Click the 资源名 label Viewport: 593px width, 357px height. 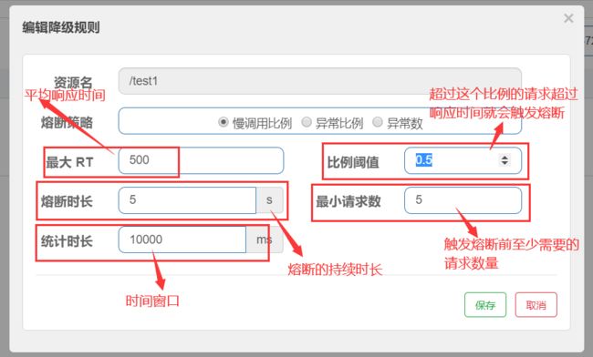[x=73, y=82]
